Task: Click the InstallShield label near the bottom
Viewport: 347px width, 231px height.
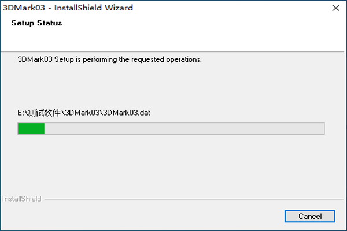Action: pos(21,199)
